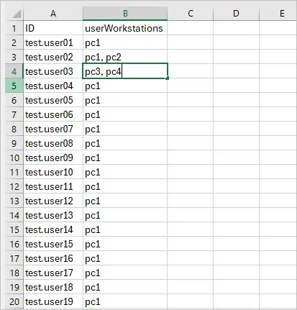Select cell containing test.user09

click(53, 158)
